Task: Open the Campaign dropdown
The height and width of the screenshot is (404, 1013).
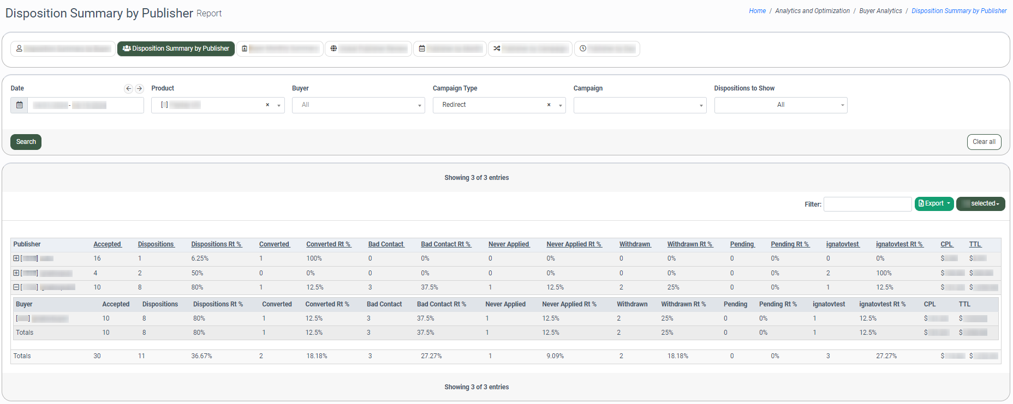Action: 640,105
